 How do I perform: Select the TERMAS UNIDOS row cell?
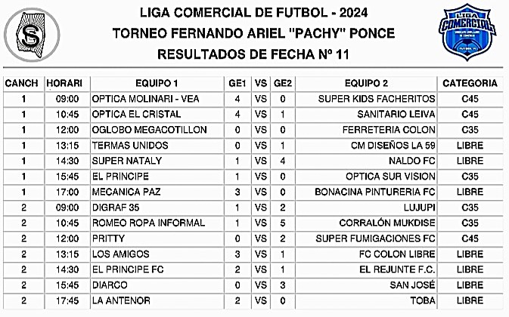click(157, 146)
